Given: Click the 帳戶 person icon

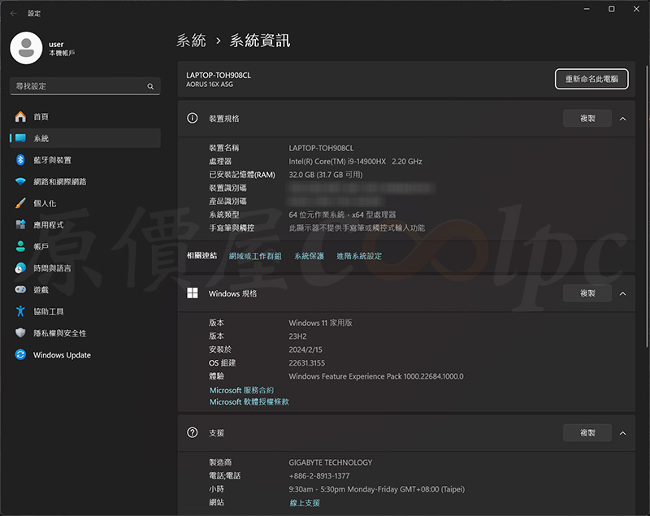Looking at the screenshot, I should coord(20,246).
